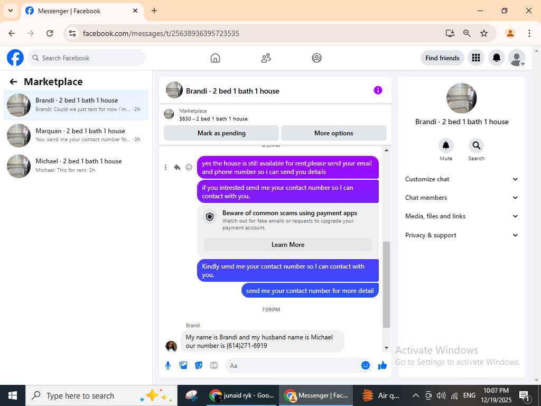Expand Customize chat section
The width and height of the screenshot is (541, 406).
click(x=461, y=179)
